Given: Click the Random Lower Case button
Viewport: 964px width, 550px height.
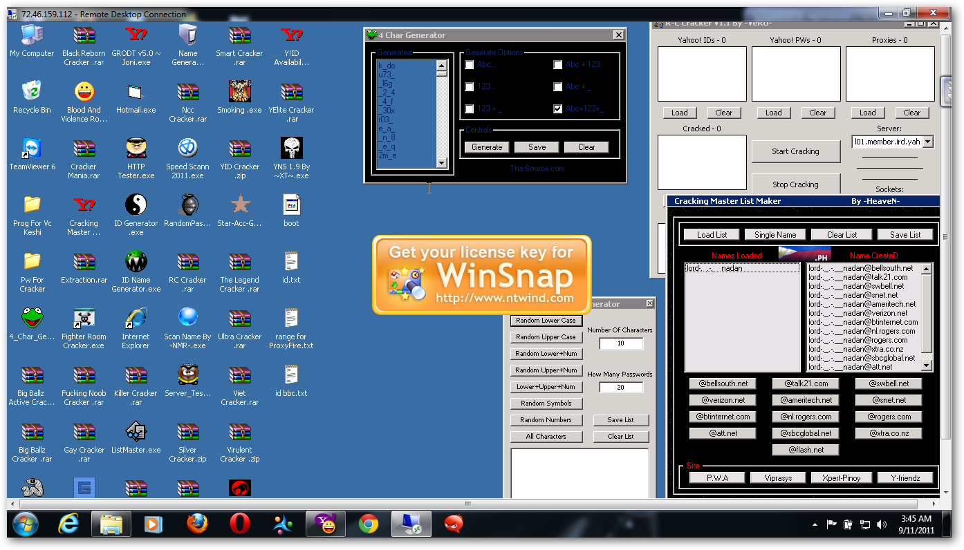Looking at the screenshot, I should click(546, 321).
